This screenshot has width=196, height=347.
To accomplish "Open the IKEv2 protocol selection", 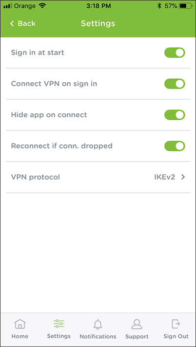I will [164, 177].
